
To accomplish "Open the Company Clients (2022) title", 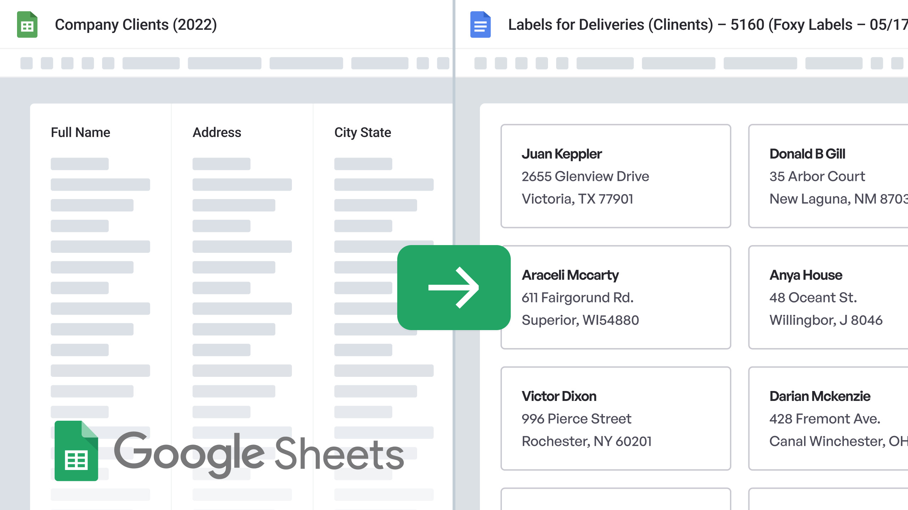I will tap(136, 25).
